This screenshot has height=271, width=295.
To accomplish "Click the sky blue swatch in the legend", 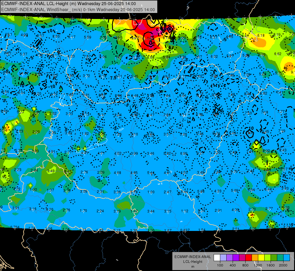I will click(x=287, y=258).
